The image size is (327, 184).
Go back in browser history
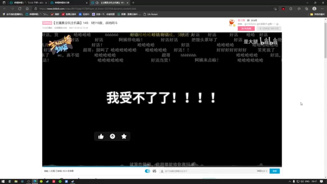click(x=5, y=9)
